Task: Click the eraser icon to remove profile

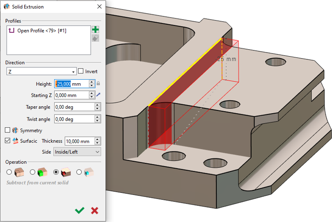Action: pyautogui.click(x=95, y=38)
